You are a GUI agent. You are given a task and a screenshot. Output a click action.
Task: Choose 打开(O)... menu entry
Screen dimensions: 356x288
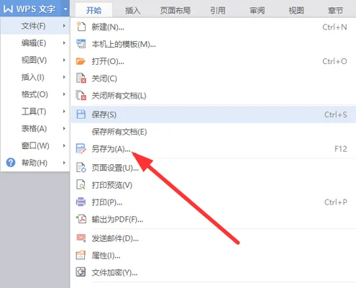click(x=214, y=61)
